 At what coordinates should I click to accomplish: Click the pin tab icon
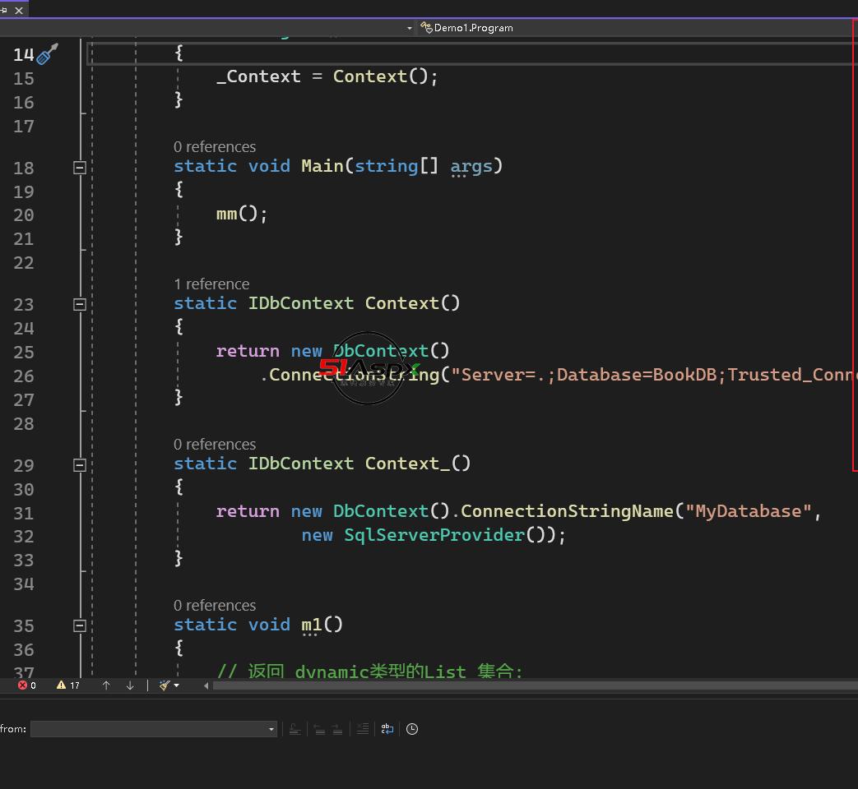(4, 10)
